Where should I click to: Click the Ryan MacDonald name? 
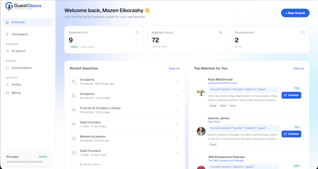click(220, 79)
